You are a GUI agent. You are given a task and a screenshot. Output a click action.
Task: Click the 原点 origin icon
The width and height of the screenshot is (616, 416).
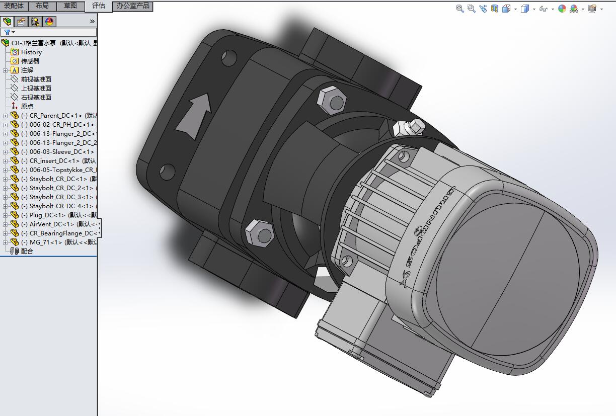tap(15, 106)
